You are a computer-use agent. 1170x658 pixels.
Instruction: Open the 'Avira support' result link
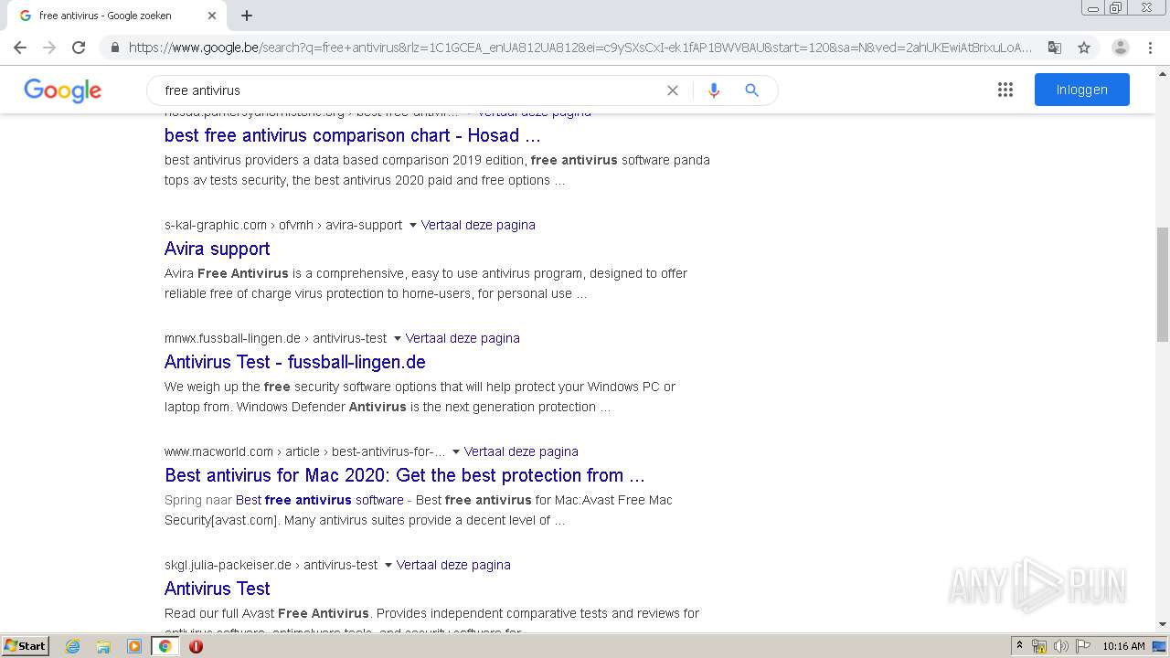click(218, 249)
